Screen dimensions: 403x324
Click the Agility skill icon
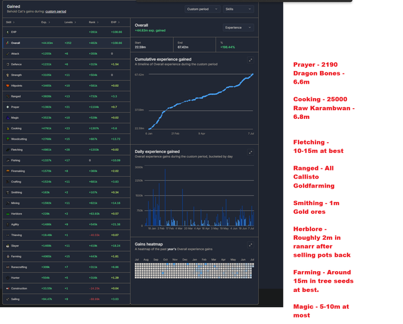click(x=8, y=225)
